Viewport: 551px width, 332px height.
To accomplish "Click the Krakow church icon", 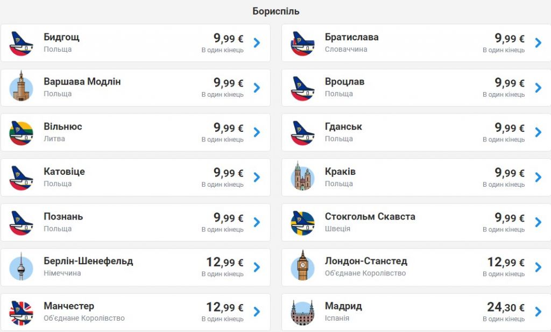I will (302, 178).
